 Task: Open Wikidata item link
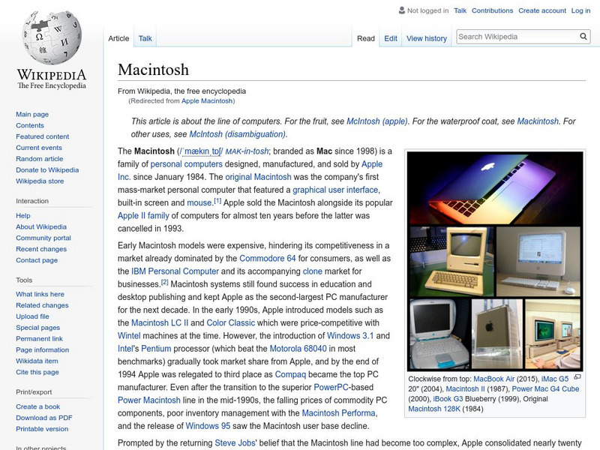[x=37, y=361]
